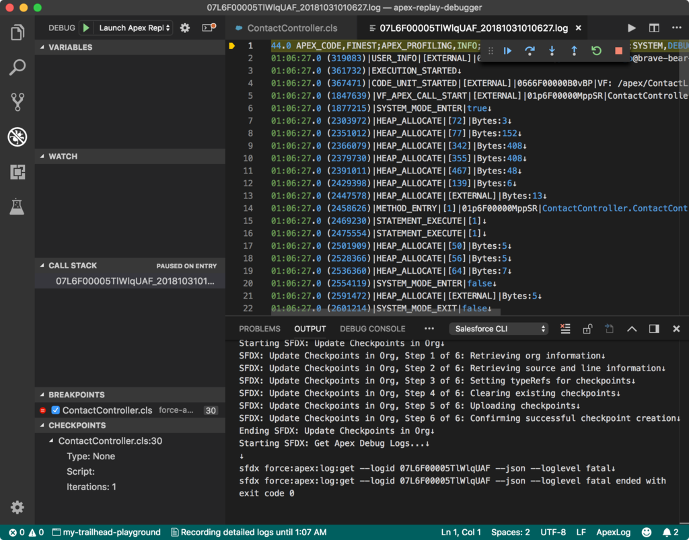The width and height of the screenshot is (689, 540).
Task: Collapse the BREAKPOINTS section
Action: 130,395
